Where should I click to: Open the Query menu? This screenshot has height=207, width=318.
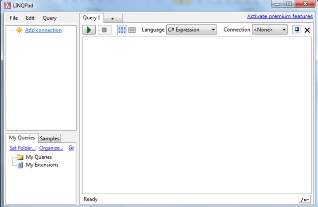coord(50,18)
